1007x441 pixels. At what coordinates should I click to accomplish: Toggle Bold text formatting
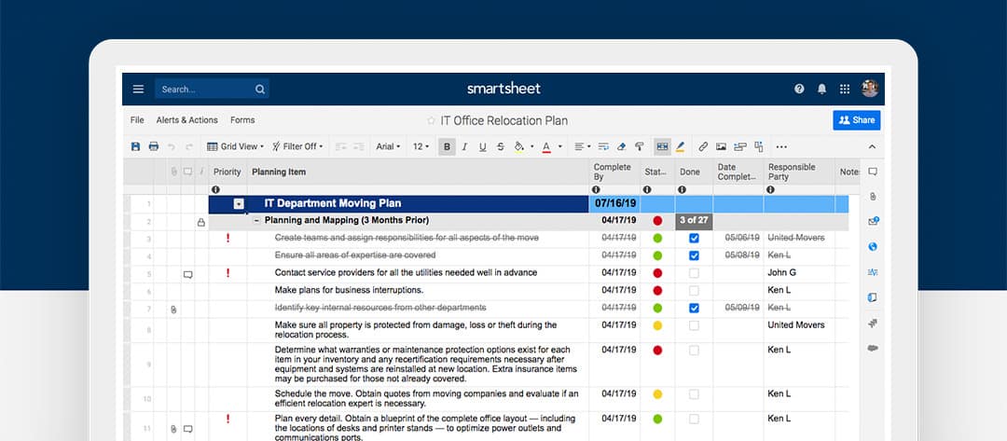tap(448, 146)
